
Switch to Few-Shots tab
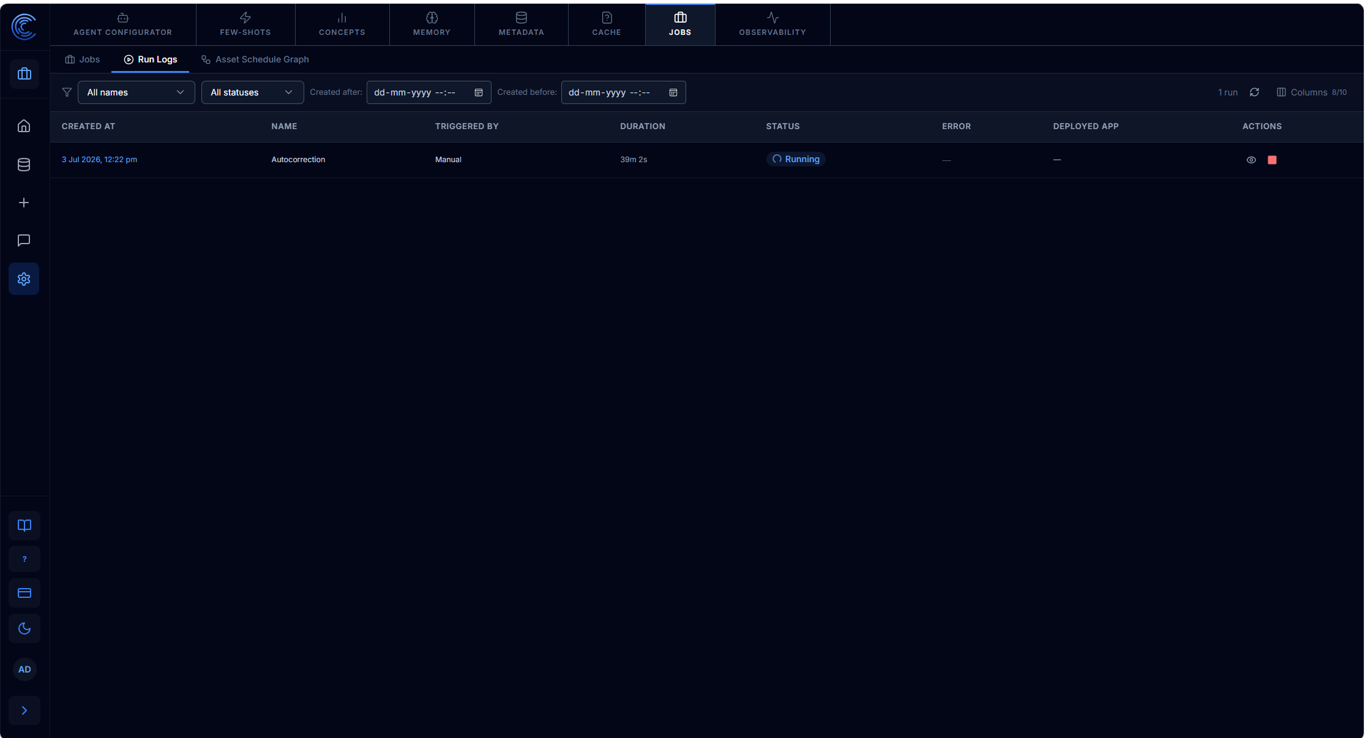pyautogui.click(x=245, y=24)
